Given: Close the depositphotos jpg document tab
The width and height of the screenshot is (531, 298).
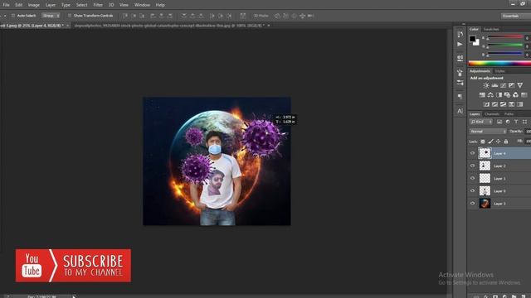Looking at the screenshot, I should (269, 26).
